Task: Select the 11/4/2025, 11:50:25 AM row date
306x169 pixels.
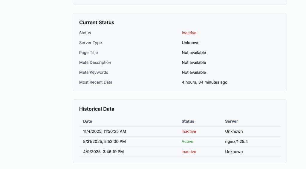Action: pyautogui.click(x=105, y=131)
